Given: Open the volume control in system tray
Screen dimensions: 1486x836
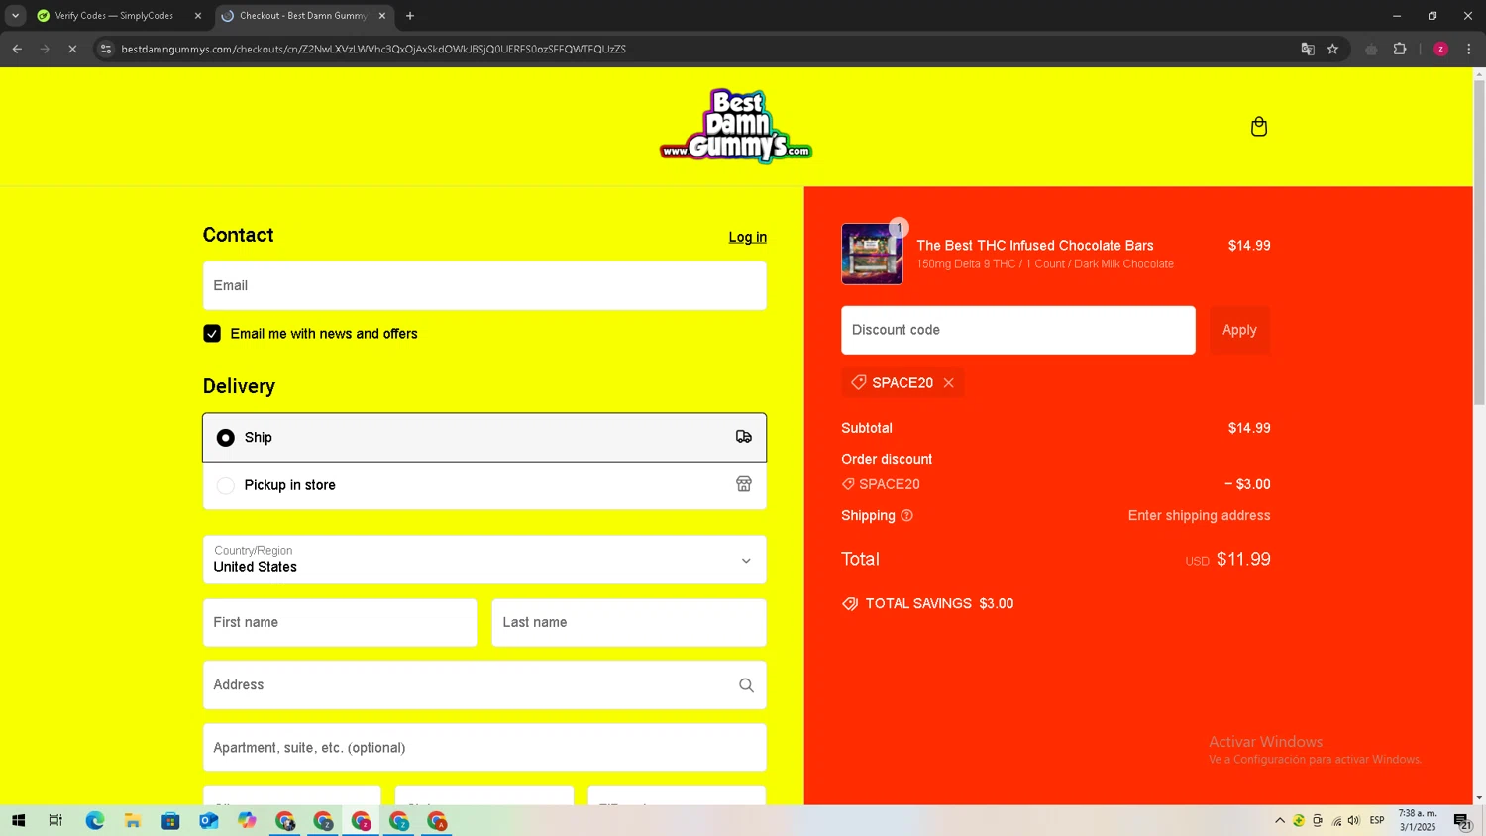Looking at the screenshot, I should point(1354,821).
